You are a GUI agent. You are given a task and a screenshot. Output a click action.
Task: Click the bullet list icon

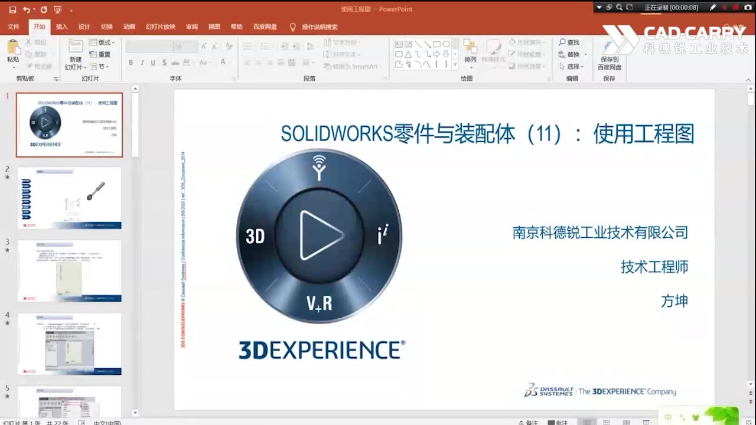pos(247,46)
